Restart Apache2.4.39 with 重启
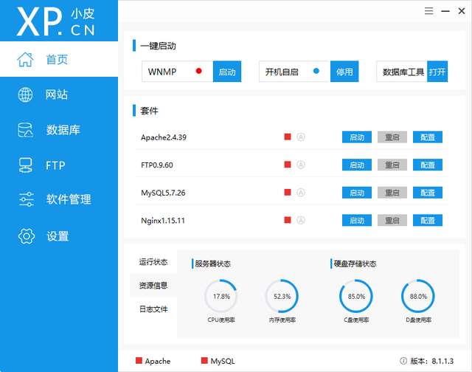This screenshot has height=372, width=472. [392, 137]
